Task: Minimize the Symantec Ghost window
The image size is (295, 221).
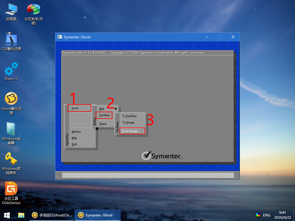Action: pyautogui.click(x=207, y=37)
